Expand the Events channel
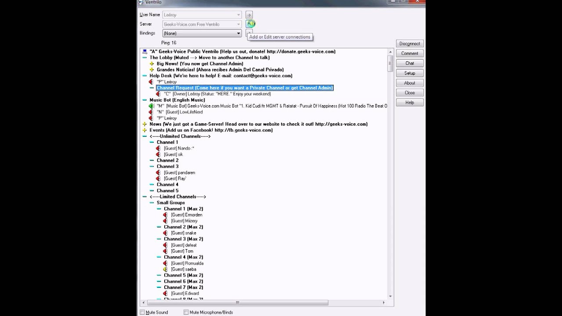562x316 pixels. coord(144,130)
